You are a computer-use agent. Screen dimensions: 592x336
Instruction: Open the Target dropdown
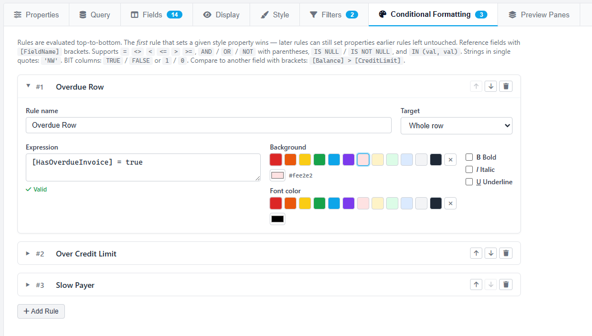pos(456,125)
